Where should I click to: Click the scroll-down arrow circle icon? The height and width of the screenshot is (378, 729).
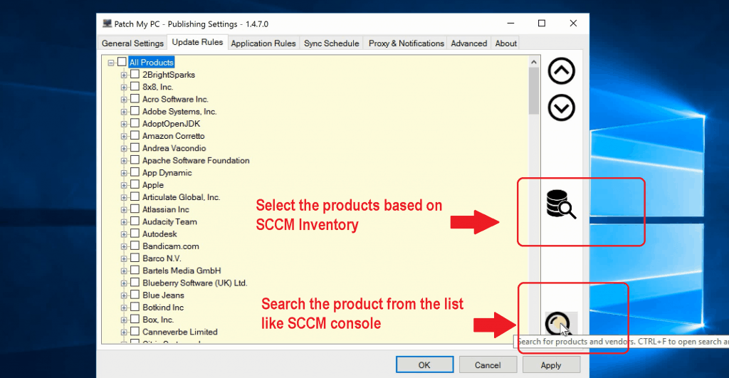(561, 108)
